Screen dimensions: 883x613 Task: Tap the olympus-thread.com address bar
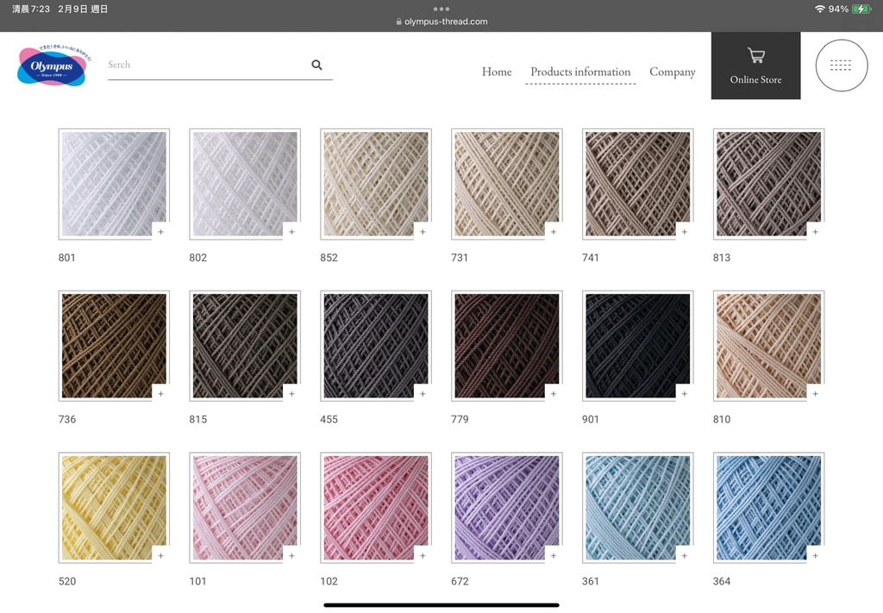441,22
